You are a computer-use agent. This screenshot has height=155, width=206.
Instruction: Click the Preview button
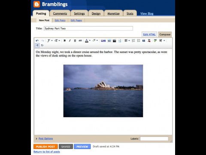tap(82, 146)
